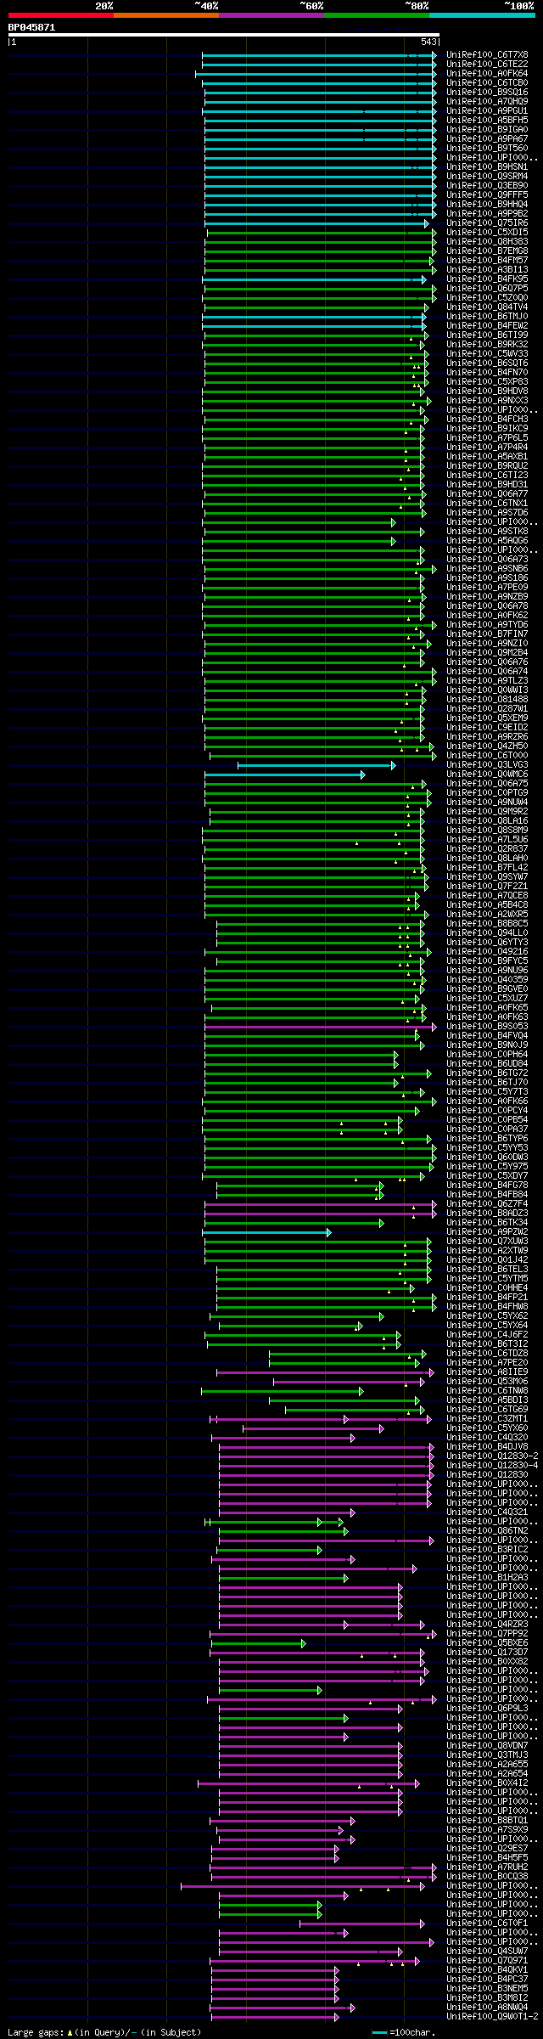Select hit UniRef100_B9S053
This screenshot has height=2039, width=543.
(x=487, y=1026)
